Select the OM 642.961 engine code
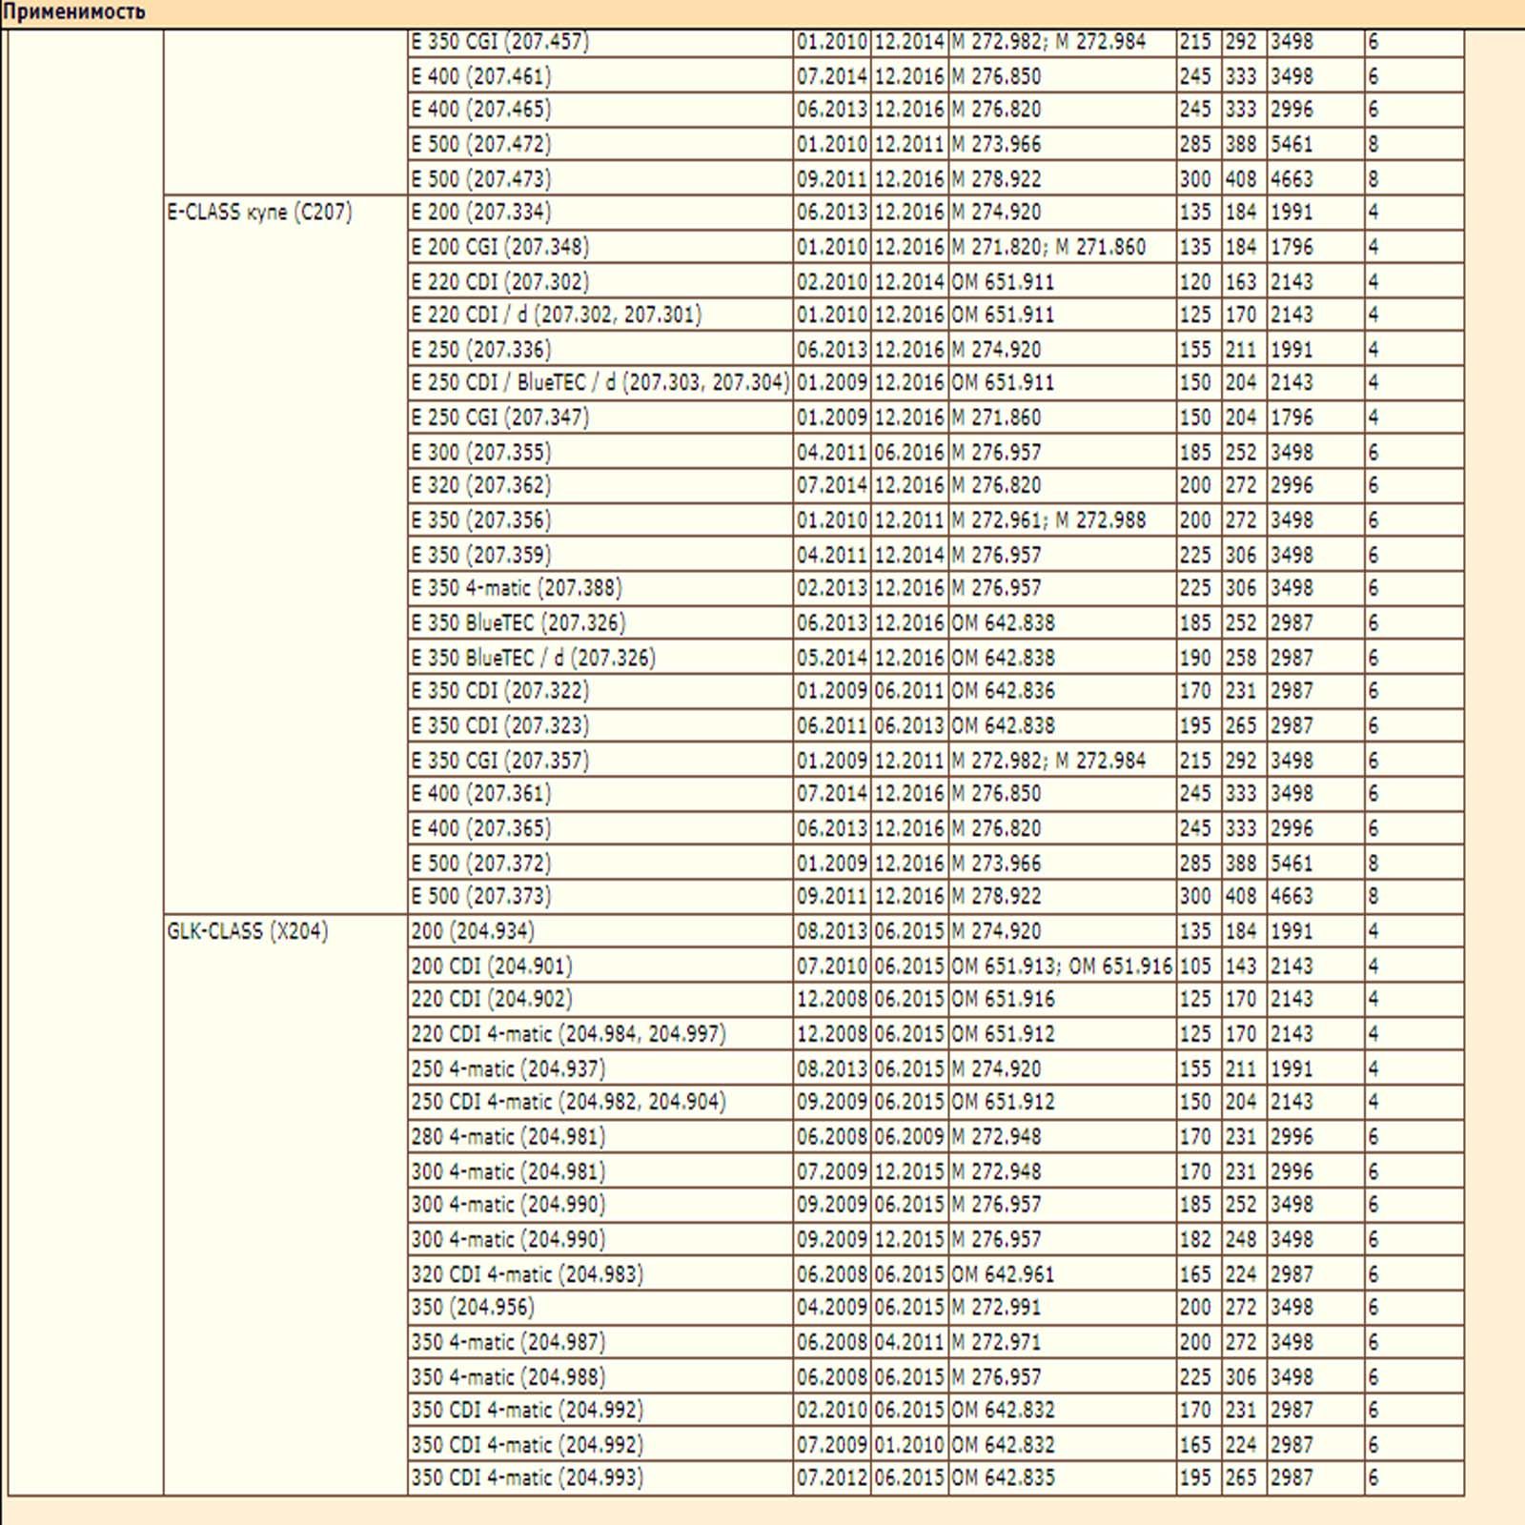Viewport: 1525px width, 1525px height. pos(1003,1273)
